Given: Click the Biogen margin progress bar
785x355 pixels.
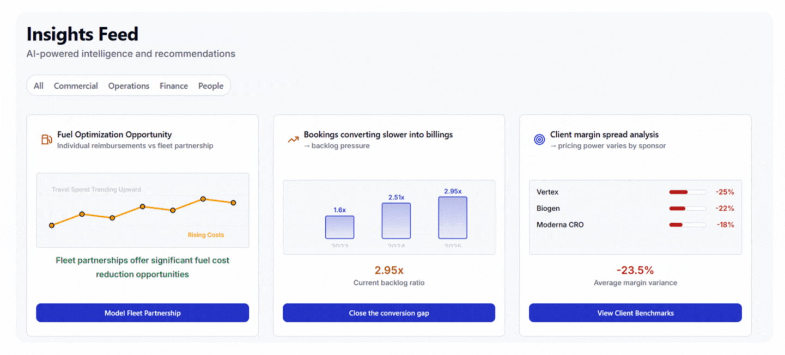Looking at the screenshot, I should pos(687,209).
